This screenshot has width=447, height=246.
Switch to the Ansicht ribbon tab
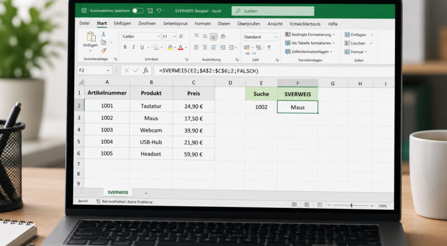click(275, 24)
